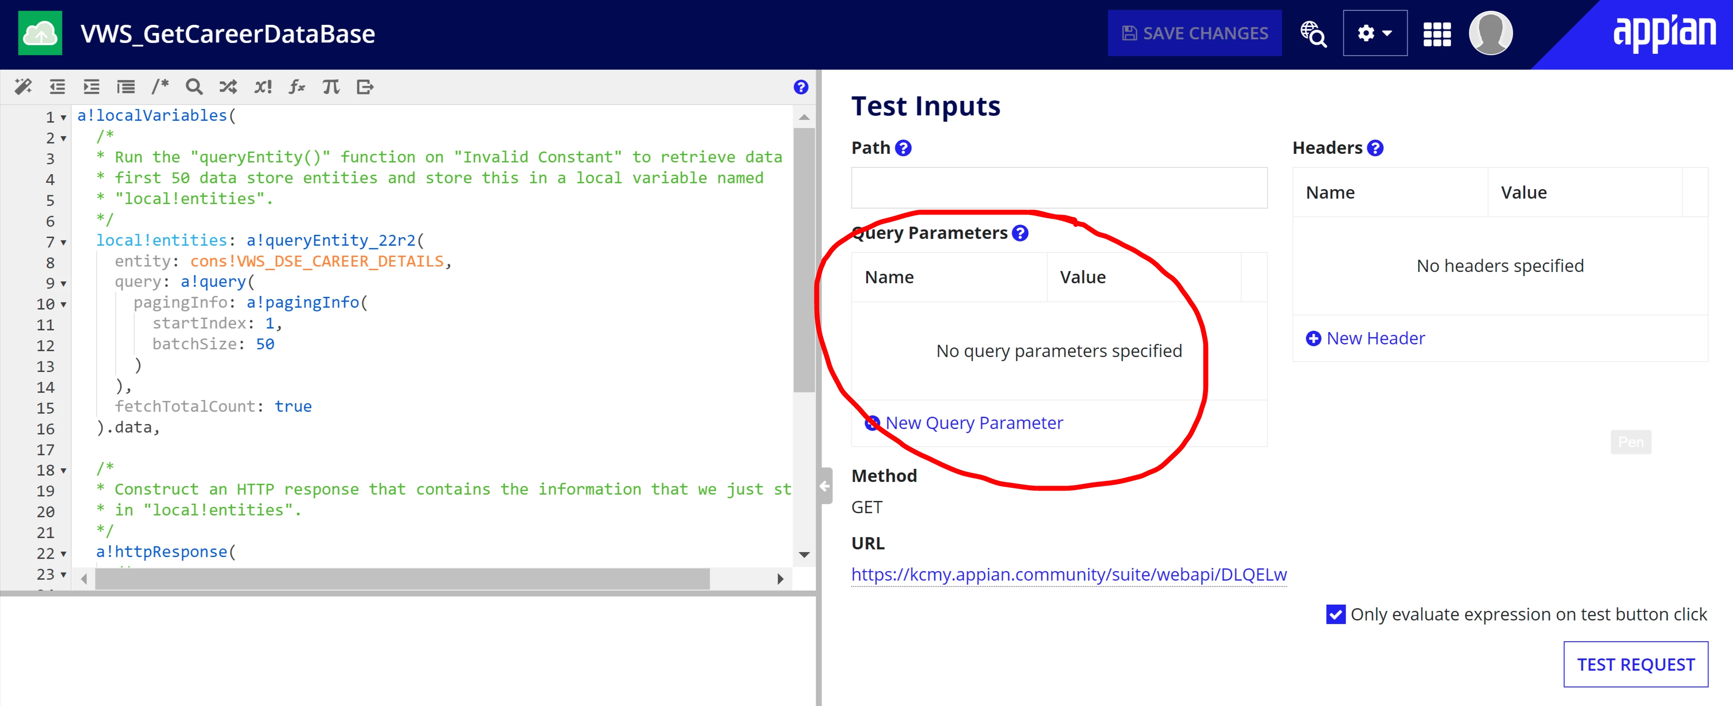Click the Test Request button
This screenshot has height=706, width=1733.
pos(1636,664)
